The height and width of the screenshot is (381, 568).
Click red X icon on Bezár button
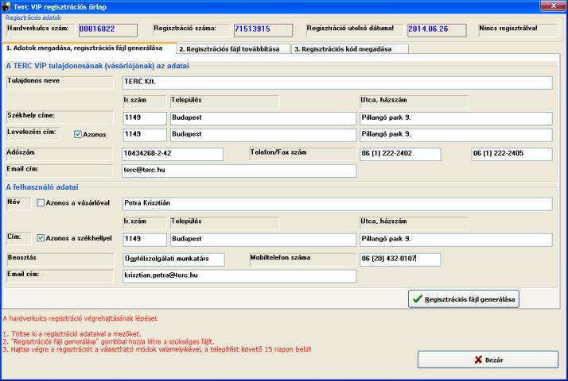coord(478,360)
